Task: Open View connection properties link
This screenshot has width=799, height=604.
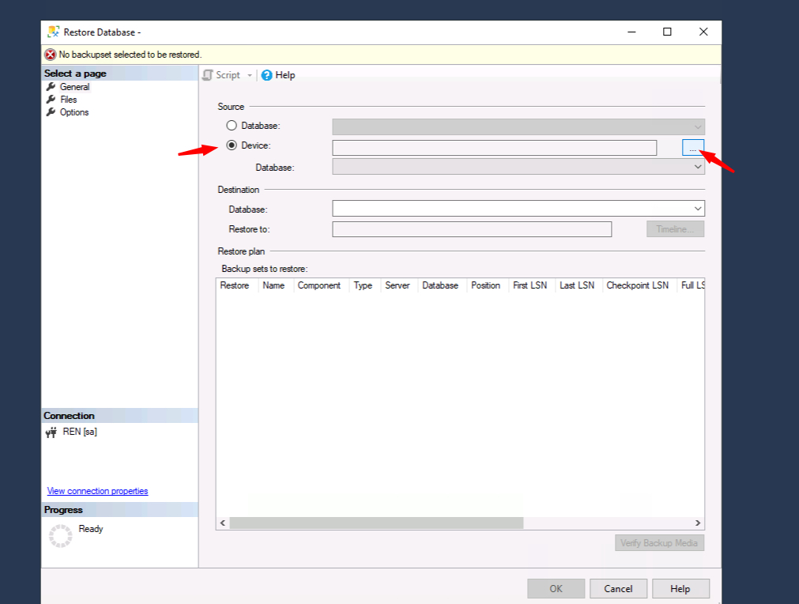Action: [x=97, y=491]
